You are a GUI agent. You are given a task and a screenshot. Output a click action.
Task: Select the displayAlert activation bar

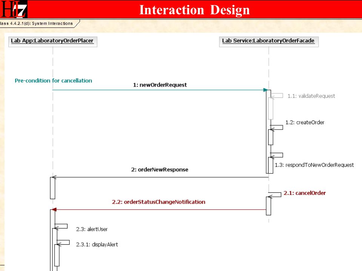[x=57, y=255]
